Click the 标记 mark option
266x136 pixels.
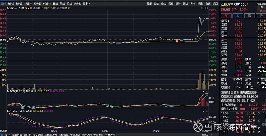coord(200,4)
